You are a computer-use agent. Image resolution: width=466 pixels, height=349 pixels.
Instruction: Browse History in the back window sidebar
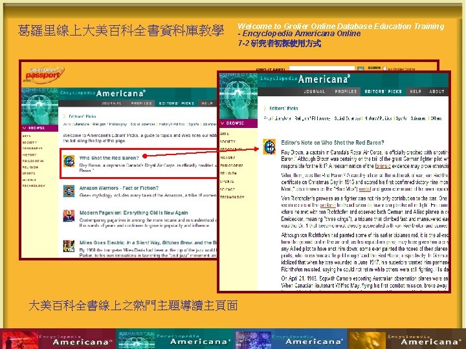29,155
